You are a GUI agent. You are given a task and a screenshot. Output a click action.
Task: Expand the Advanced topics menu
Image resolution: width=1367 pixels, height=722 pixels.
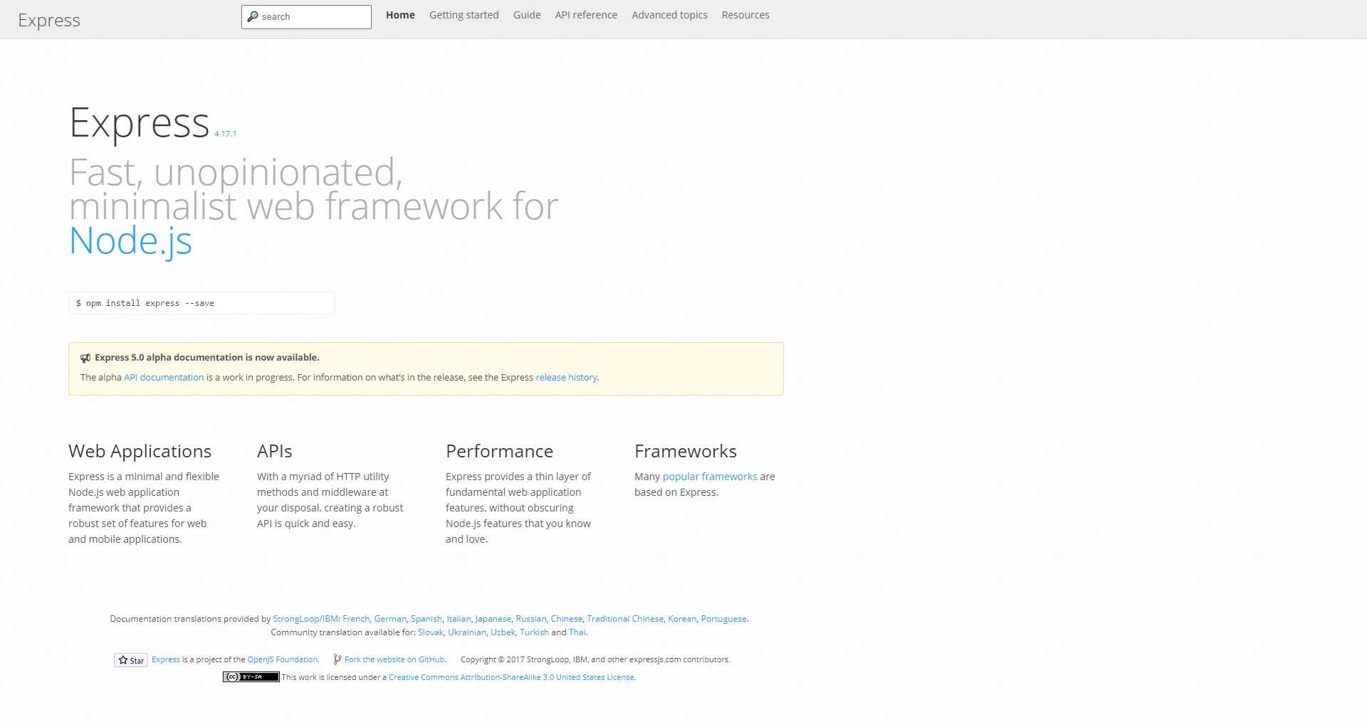[669, 15]
